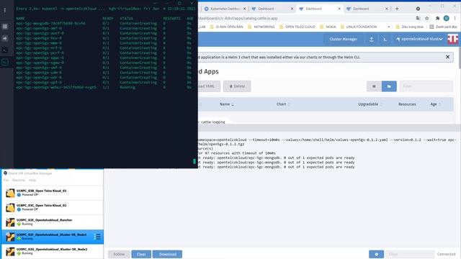Image resolution: width=461 pixels, height=259 pixels.
Task: Click the Download log button
Action: (167, 254)
